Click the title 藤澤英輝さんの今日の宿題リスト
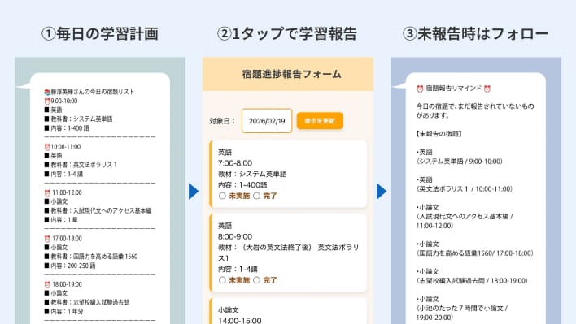Screen dimensions: 576x324 [93, 92]
